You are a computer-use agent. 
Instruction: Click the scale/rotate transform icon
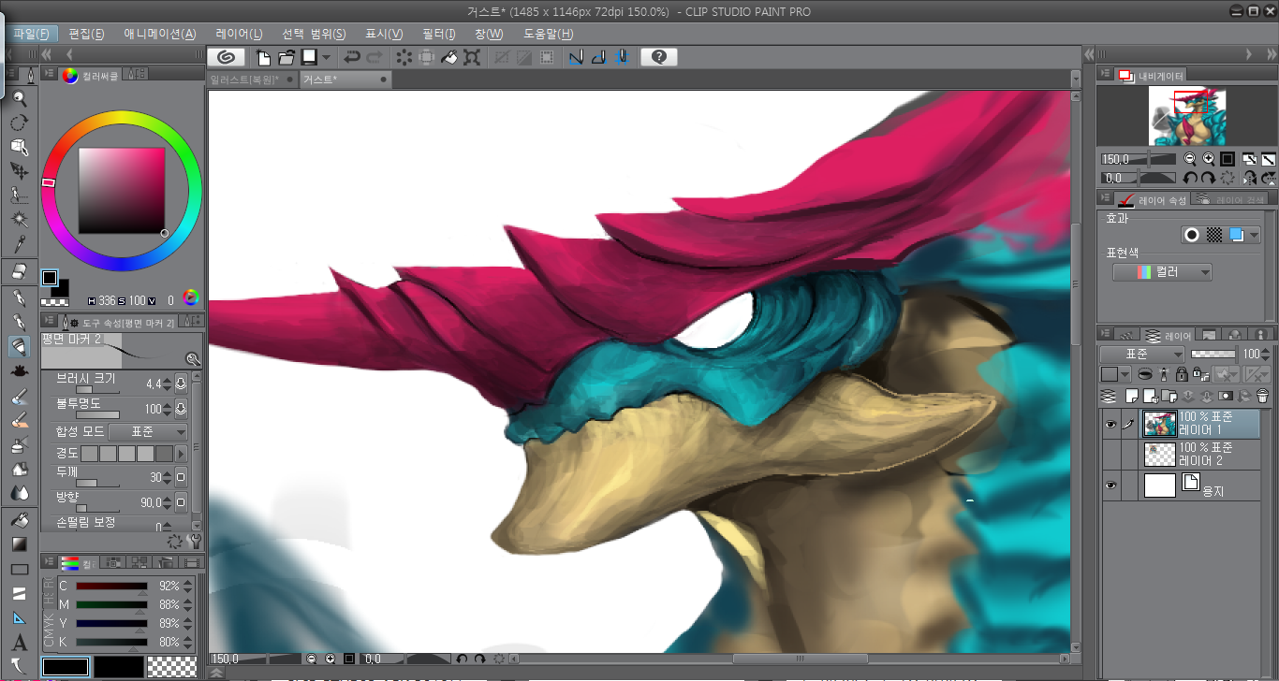point(472,57)
